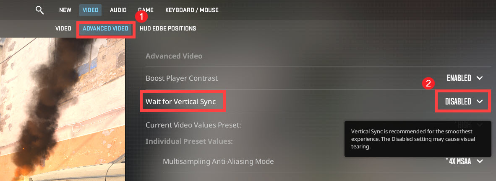The image size is (496, 181).
Task: Click the chevron arrow beside 4X MSAA
Action: pos(480,161)
